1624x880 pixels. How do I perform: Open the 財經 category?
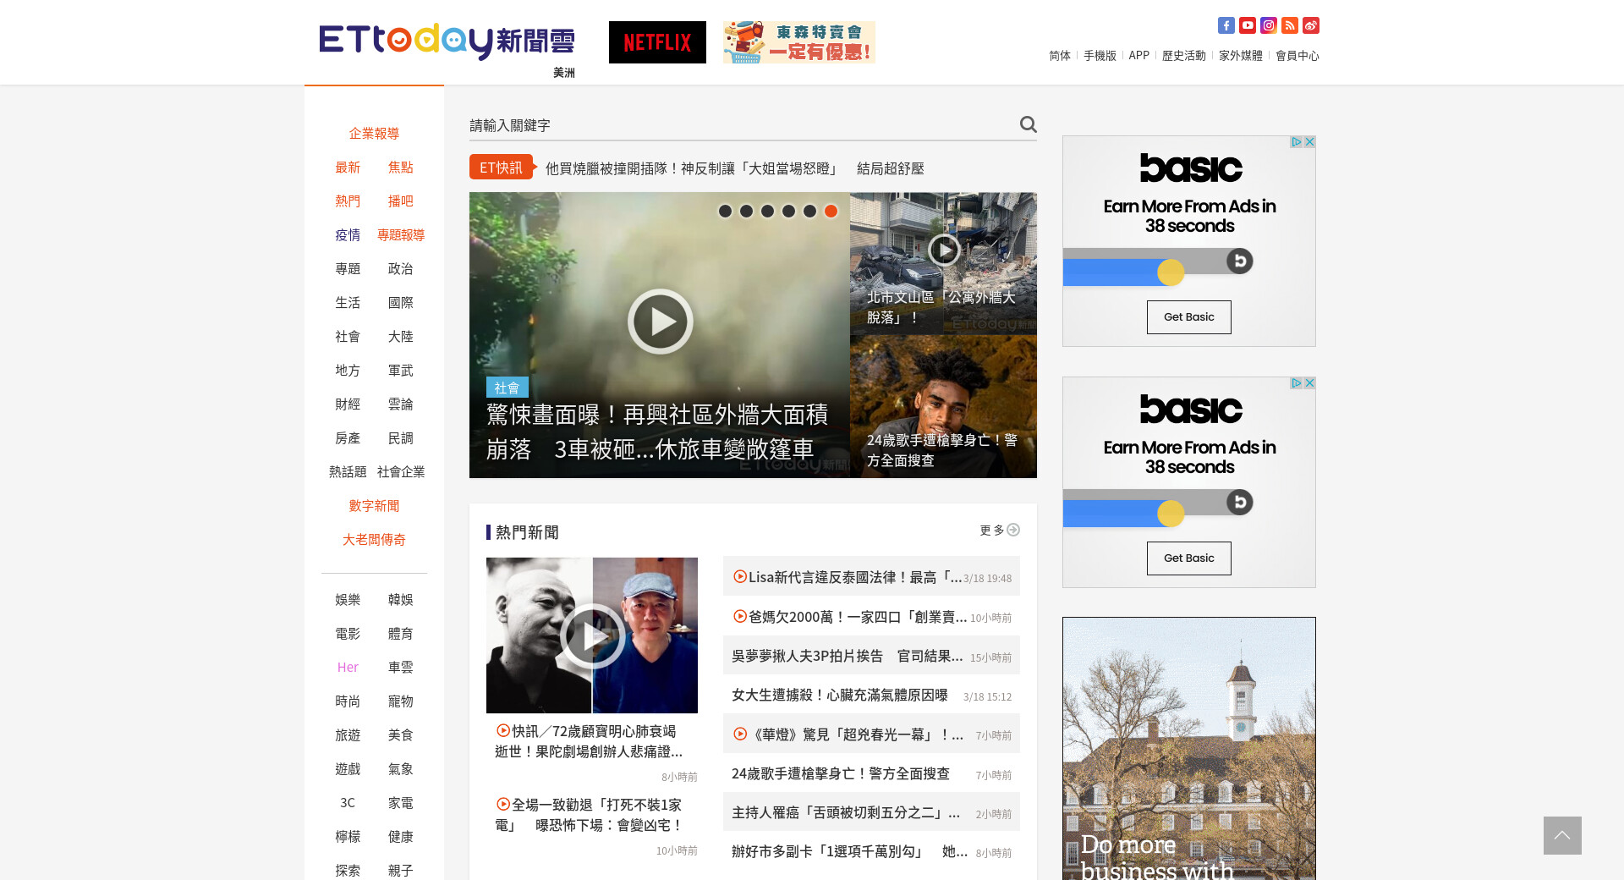click(348, 404)
